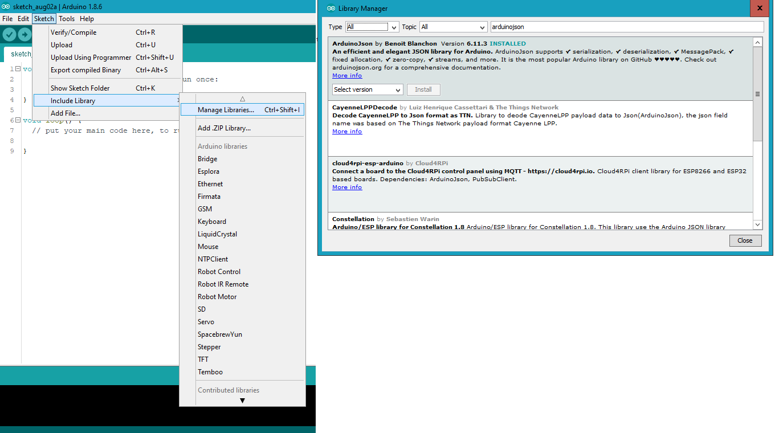Choose Upload from the Sketch menu
Image resolution: width=775 pixels, height=433 pixels.
point(107,45)
